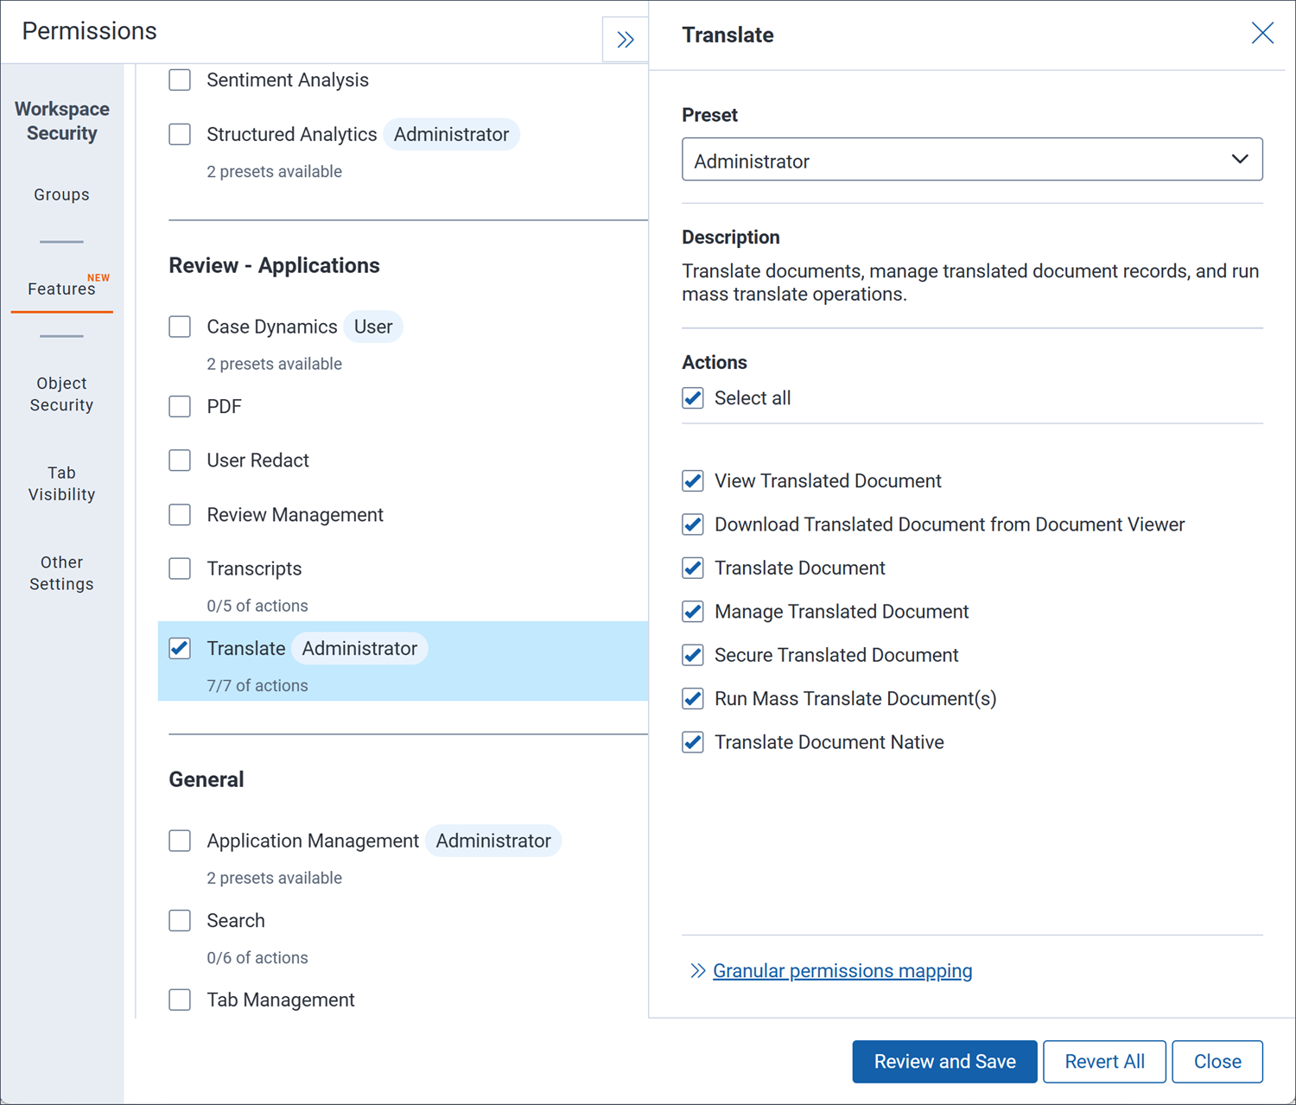Viewport: 1296px width, 1105px height.
Task: Check the Case Dynamics checkbox
Action: pyautogui.click(x=180, y=327)
